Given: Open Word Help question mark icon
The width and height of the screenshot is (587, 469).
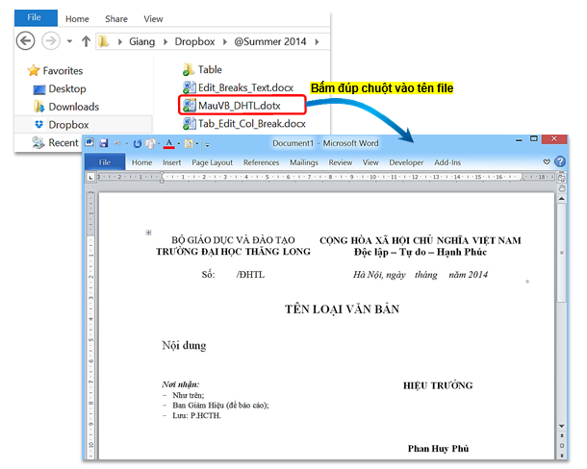Looking at the screenshot, I should [x=561, y=162].
